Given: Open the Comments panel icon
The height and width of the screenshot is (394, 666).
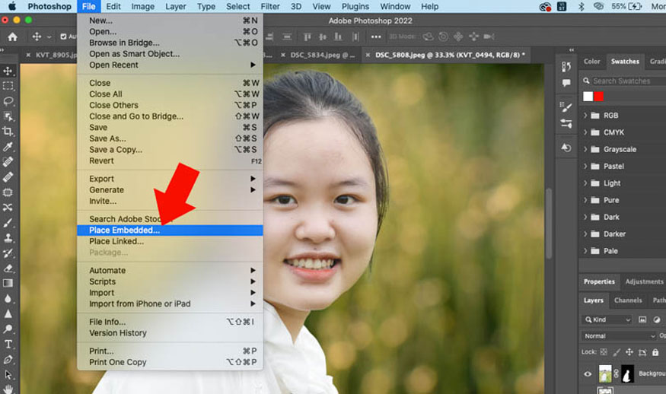Looking at the screenshot, I should click(566, 83).
